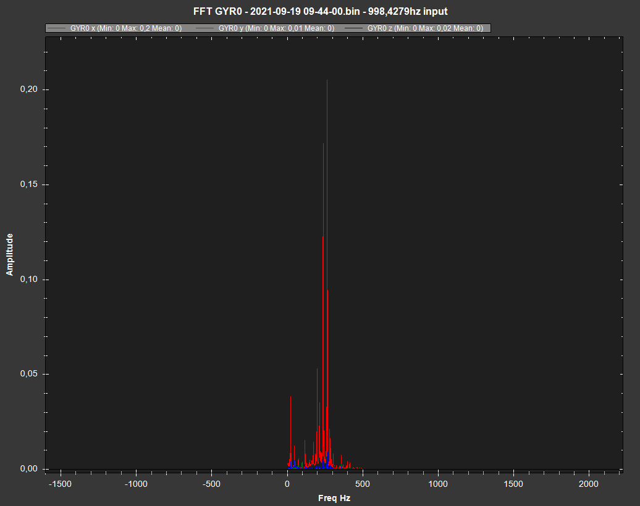Click the GYR0 z legend entry
The image size is (640, 506).
coord(414,28)
